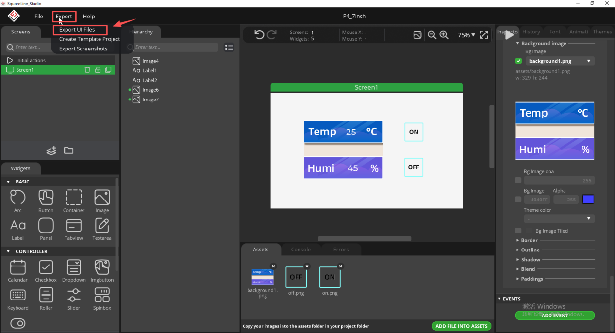Expand the Outline section

pyautogui.click(x=518, y=250)
